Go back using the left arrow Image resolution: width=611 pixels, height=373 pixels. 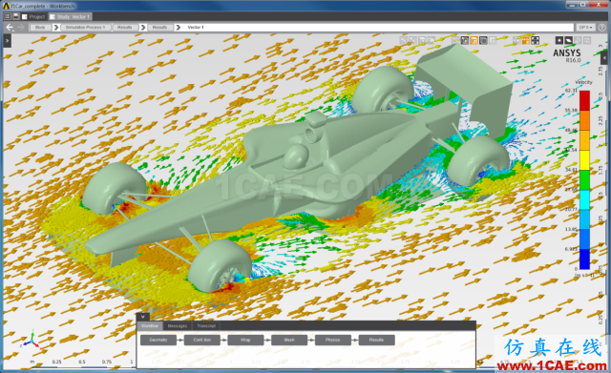click(x=10, y=28)
